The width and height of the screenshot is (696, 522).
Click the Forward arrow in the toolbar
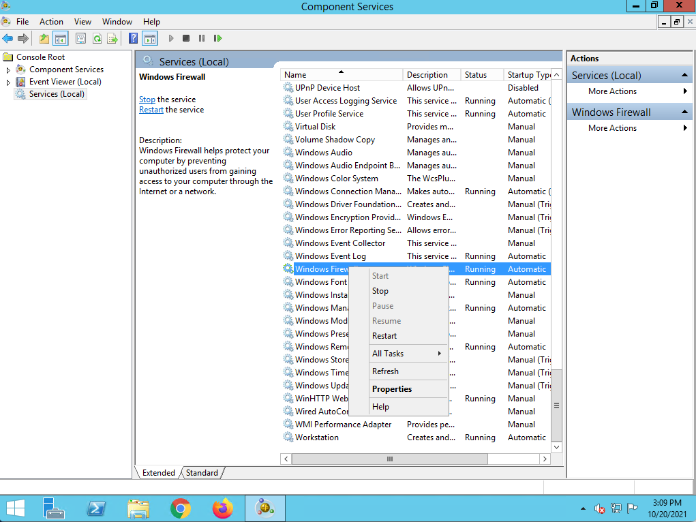point(23,39)
